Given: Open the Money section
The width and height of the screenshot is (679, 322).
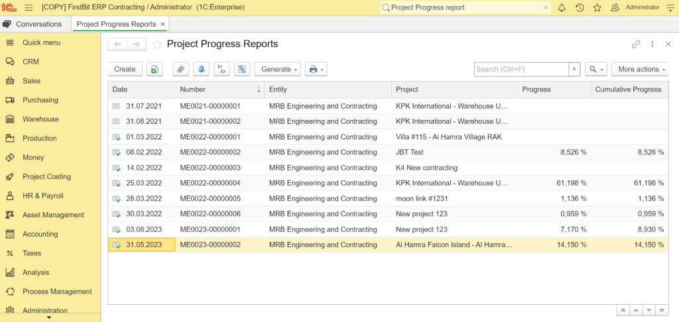Looking at the screenshot, I should [x=50, y=158].
